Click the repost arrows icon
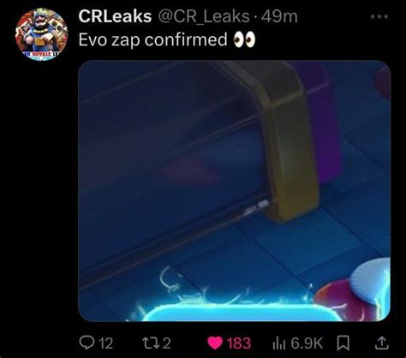Viewport: 406px width, 358px height. pos(152,343)
